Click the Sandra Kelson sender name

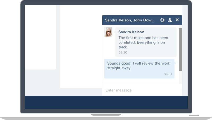pos(131,32)
